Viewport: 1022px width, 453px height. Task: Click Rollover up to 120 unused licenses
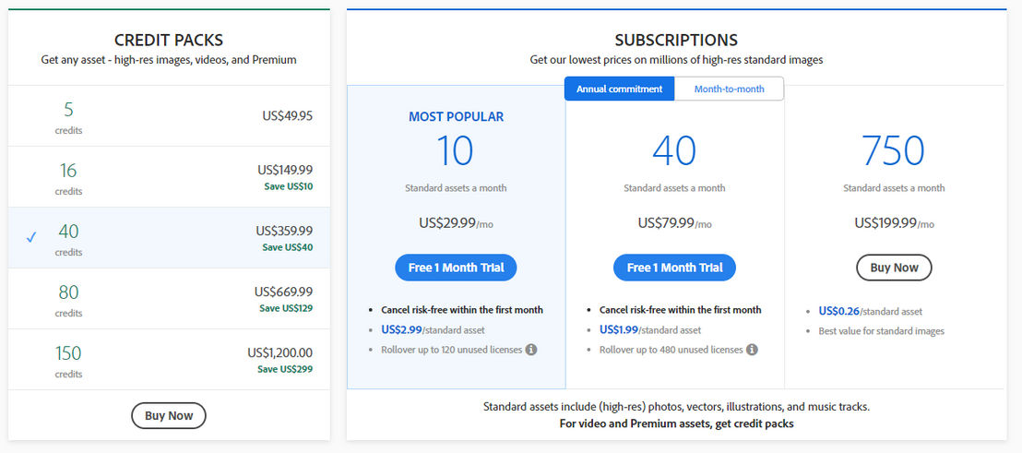click(x=452, y=350)
